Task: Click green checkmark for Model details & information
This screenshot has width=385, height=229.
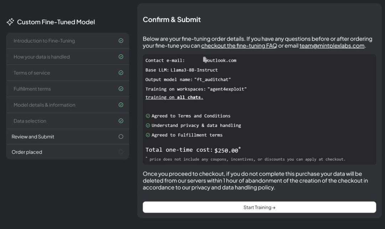Action: pyautogui.click(x=121, y=105)
